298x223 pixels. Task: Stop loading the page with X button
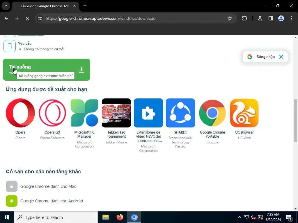pos(27,18)
